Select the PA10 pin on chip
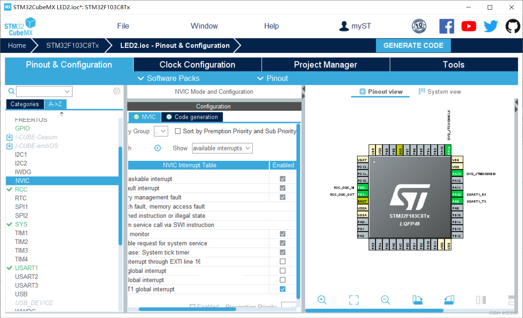The image size is (523, 318). (x=457, y=194)
